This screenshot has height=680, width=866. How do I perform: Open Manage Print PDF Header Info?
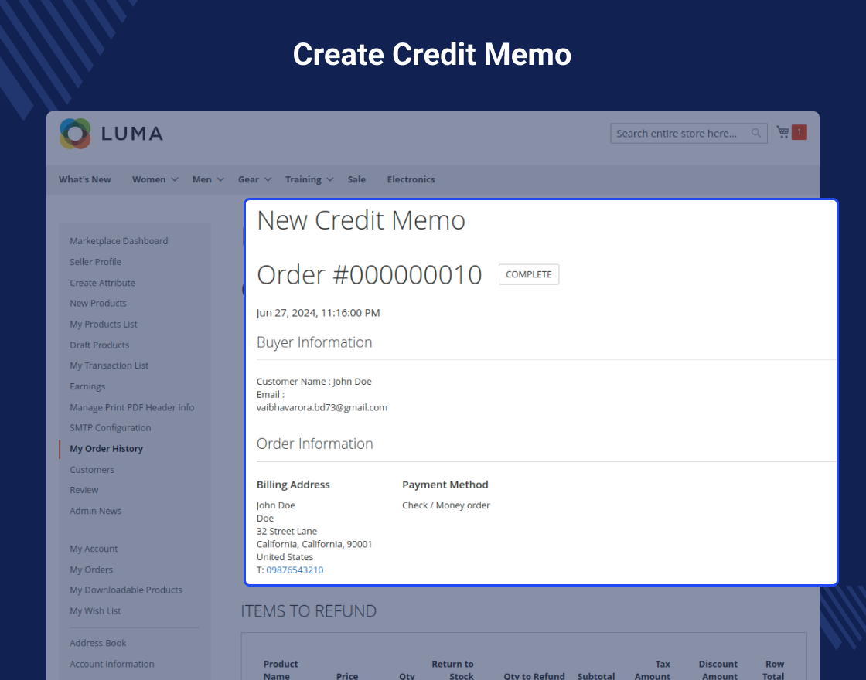pos(132,407)
